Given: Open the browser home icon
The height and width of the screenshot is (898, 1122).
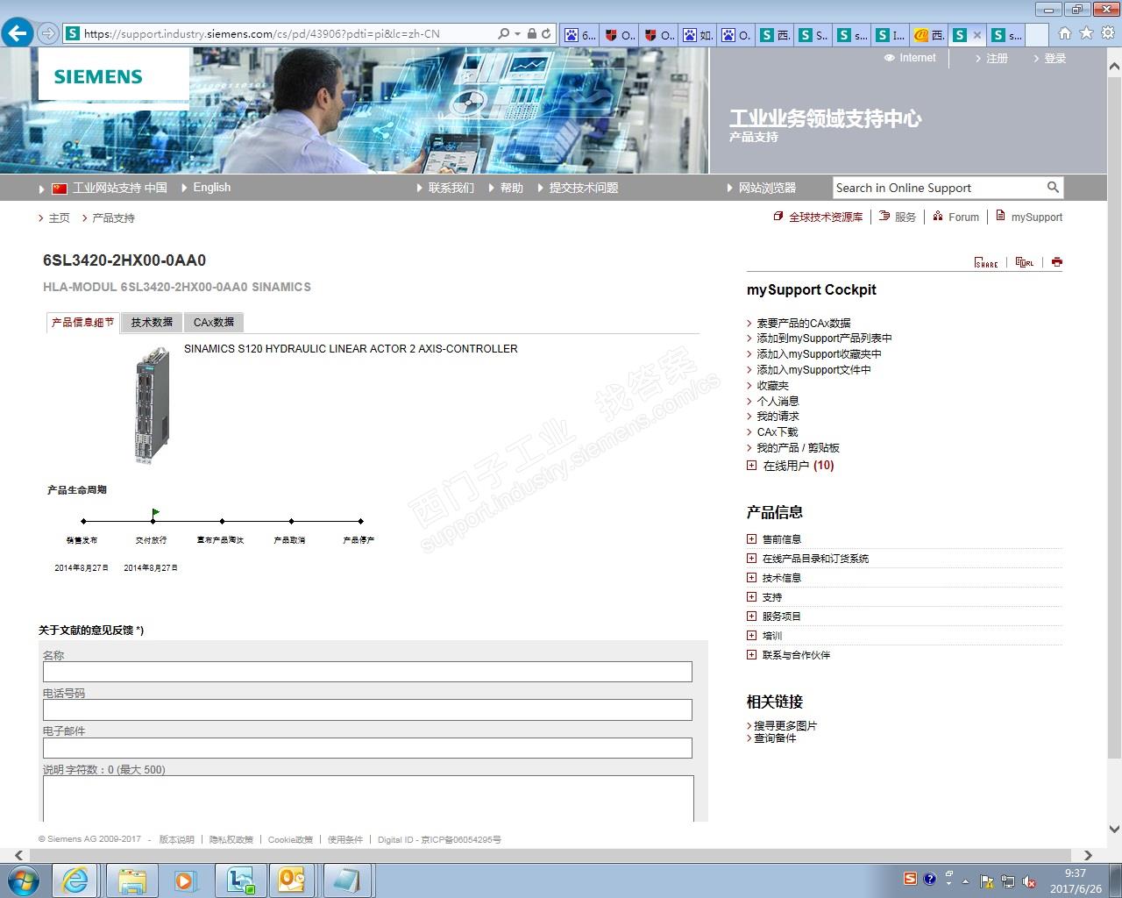Looking at the screenshot, I should (1064, 33).
